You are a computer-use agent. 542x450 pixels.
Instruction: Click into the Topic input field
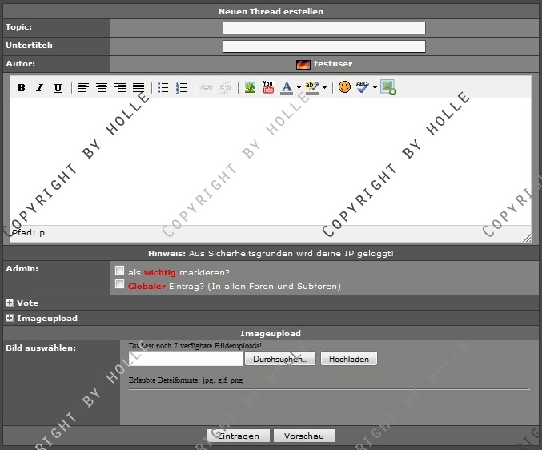(323, 28)
